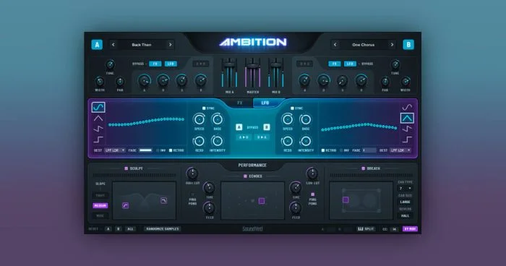Toggle Sync checkbox for LFO B
This screenshot has width=506, height=266.
(x=292, y=108)
